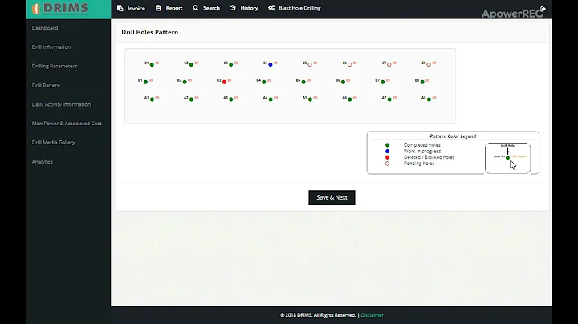Select drill hole A8 green dot
Viewport: 578px width, 324px height.
[429, 99]
